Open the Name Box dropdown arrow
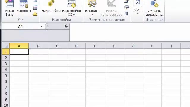Viewport: 190px width, 107px height. 42,27
